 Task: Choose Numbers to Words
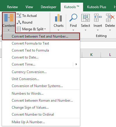click(41, 94)
